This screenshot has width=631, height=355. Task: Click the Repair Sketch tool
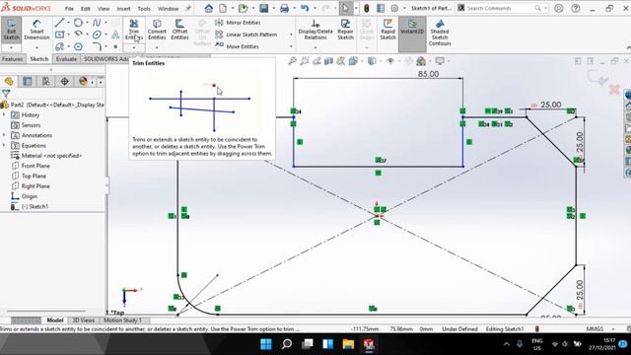coord(345,30)
